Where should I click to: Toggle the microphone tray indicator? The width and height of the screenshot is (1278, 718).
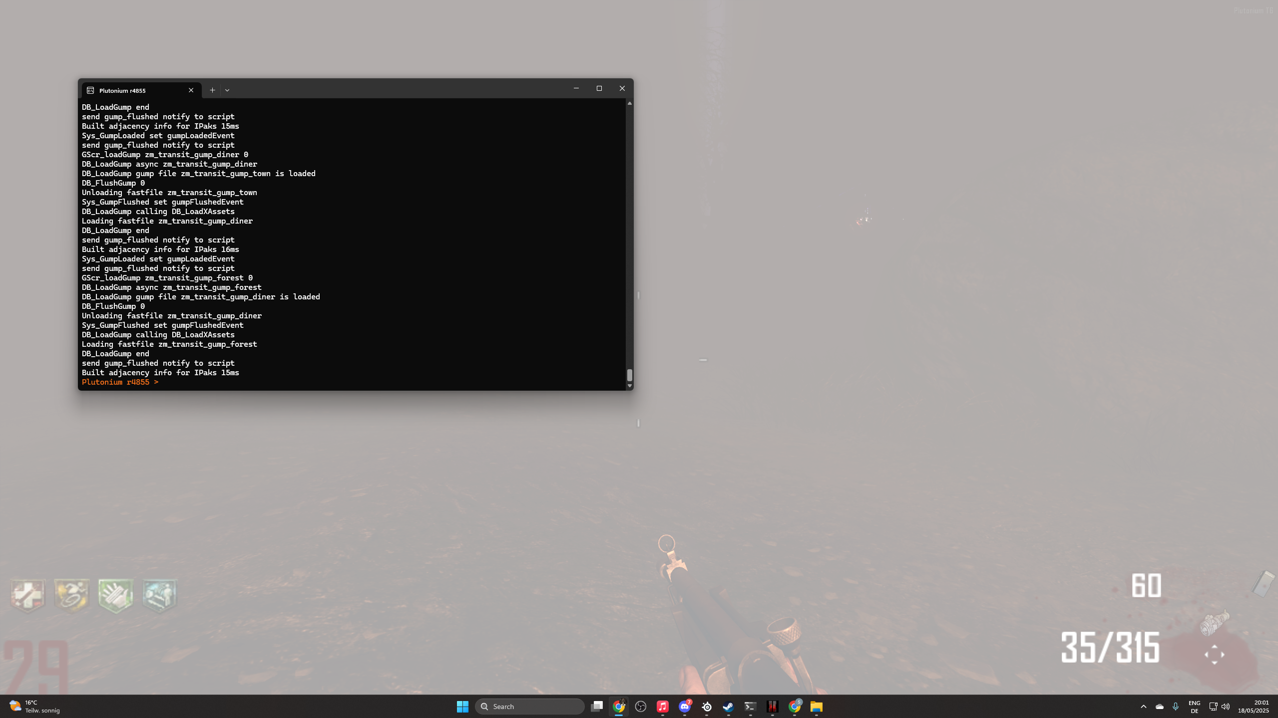pos(1176,707)
